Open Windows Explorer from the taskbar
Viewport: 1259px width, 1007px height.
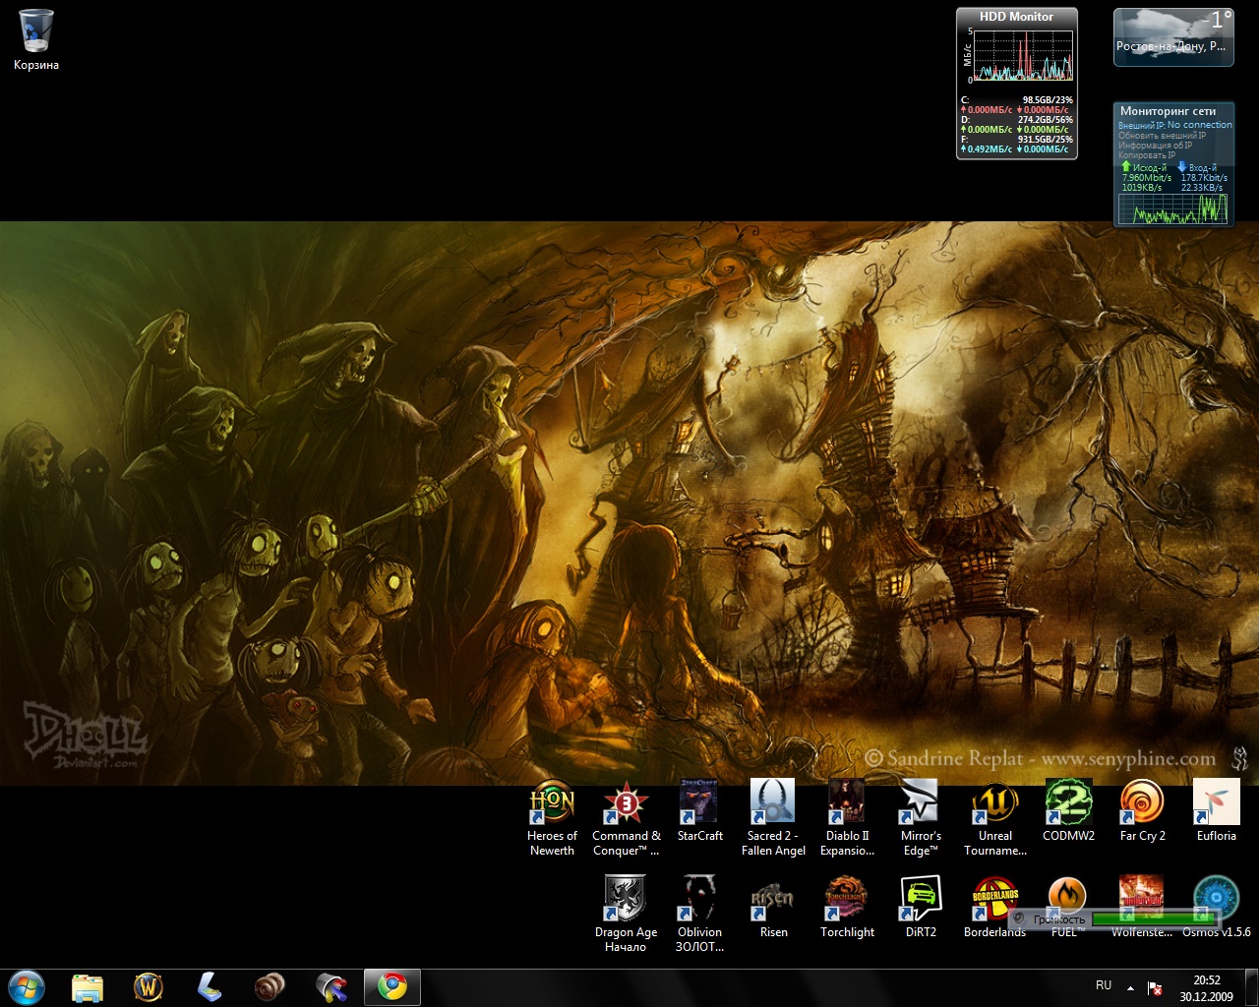point(88,986)
